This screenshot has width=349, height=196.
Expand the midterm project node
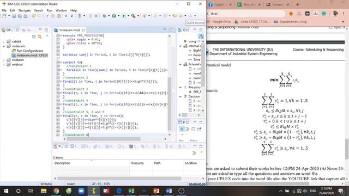coord(4,60)
